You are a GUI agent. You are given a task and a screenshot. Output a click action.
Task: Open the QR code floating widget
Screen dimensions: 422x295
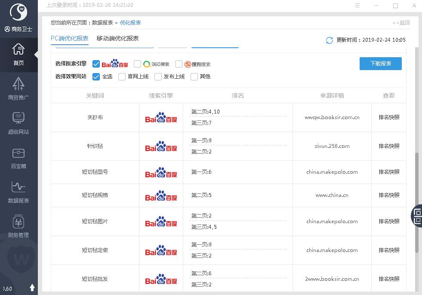pyautogui.click(x=417, y=215)
